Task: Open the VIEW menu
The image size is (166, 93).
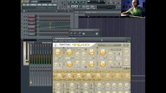Action: pyautogui.click(x=39, y=5)
